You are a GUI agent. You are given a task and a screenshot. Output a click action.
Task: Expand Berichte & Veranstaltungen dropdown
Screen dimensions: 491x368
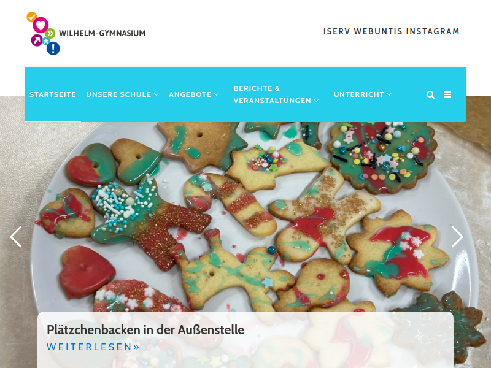[276, 94]
